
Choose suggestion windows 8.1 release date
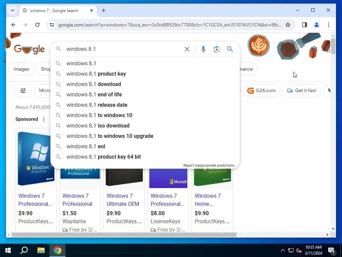click(x=145, y=105)
